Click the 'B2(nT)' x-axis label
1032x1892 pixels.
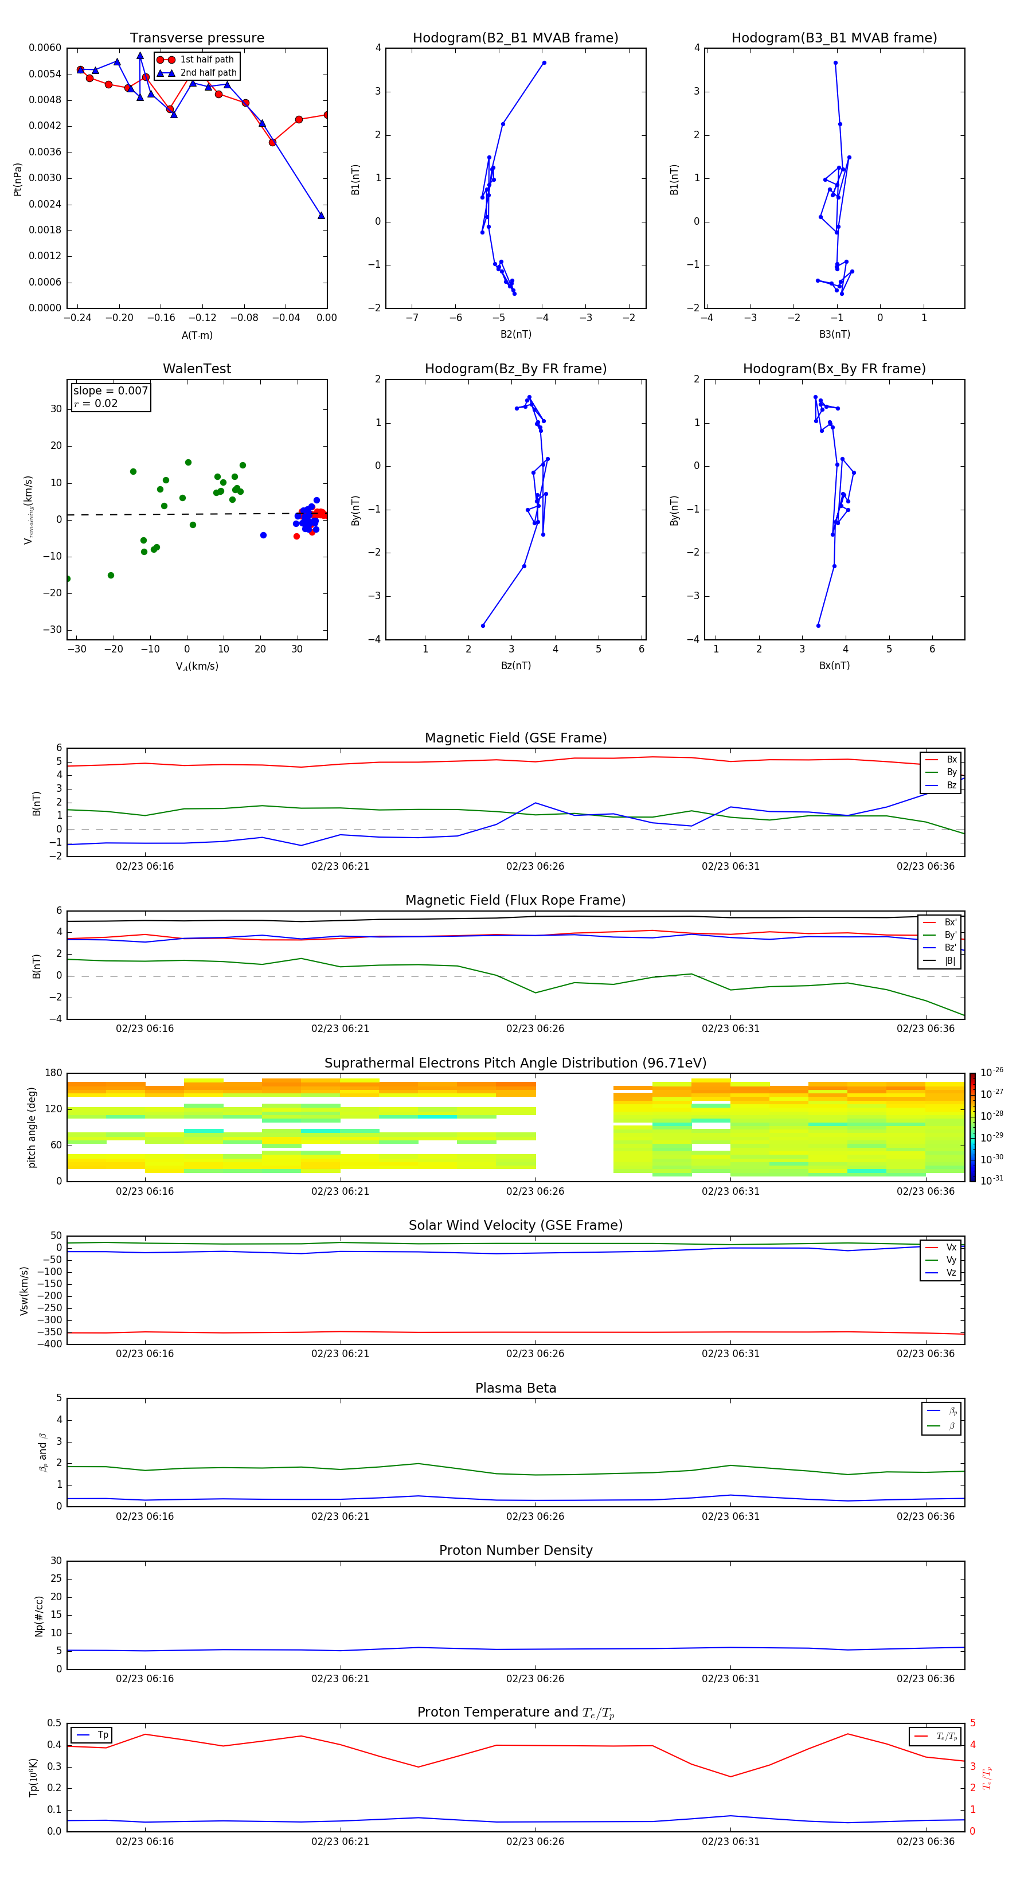(x=515, y=334)
